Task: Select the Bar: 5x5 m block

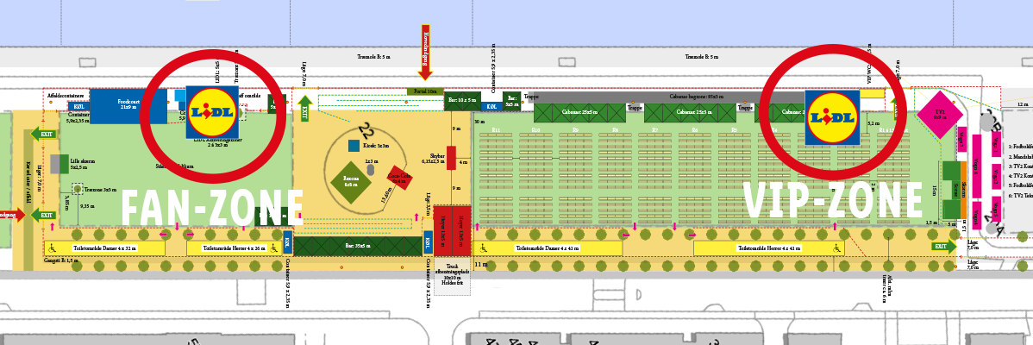Action: (x=512, y=100)
